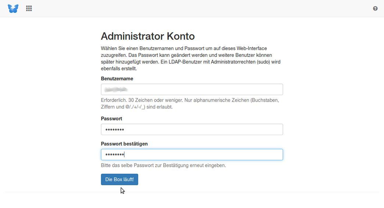Focus the Benutzername input field
Viewport: 384px width, 208px height.
click(192, 89)
